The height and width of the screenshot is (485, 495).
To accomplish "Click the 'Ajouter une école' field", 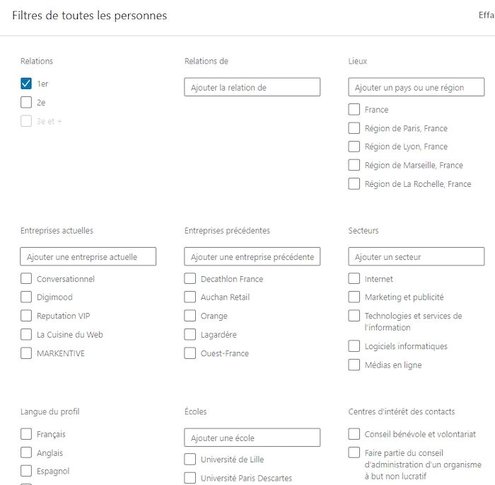I will [x=252, y=438].
